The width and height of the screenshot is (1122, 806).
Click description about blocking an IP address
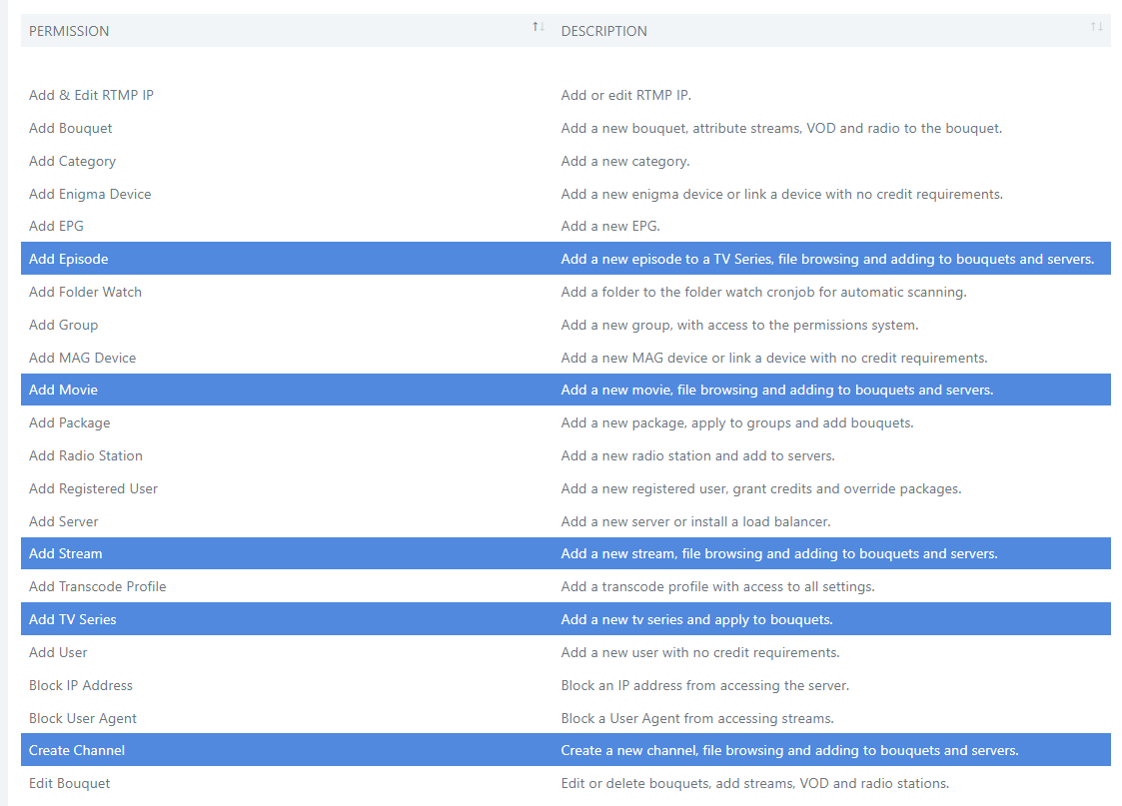click(704, 685)
